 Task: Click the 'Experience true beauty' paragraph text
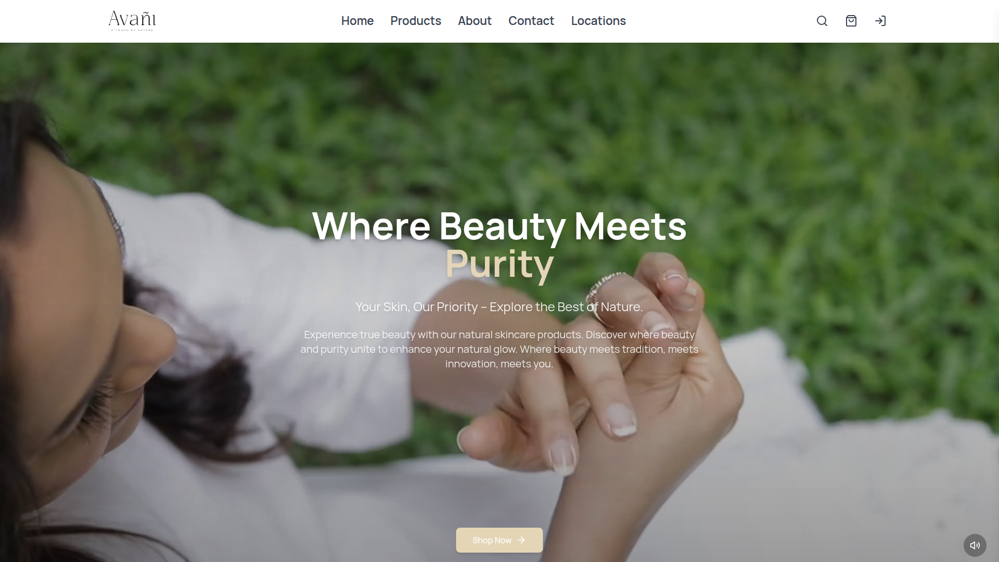coord(499,349)
